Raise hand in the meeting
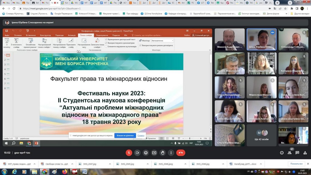The image size is (311, 175). [x=163, y=153]
